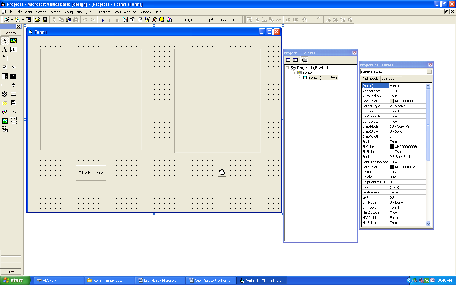
Task: Select the PictureBox control tool
Action: coord(14,41)
